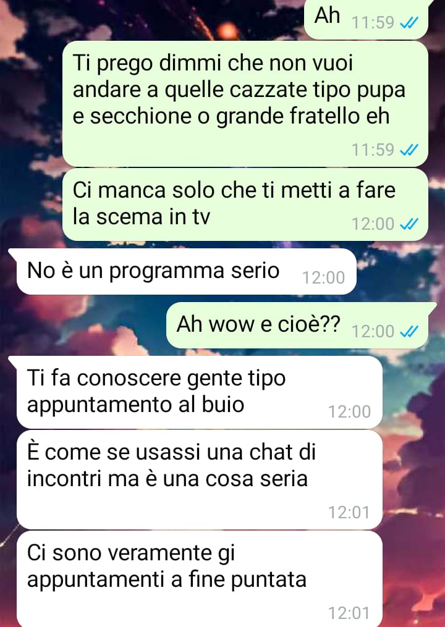Tap blue ticks on 'la scema in tv' message
Screen dimensions: 445x627
[x=409, y=224]
